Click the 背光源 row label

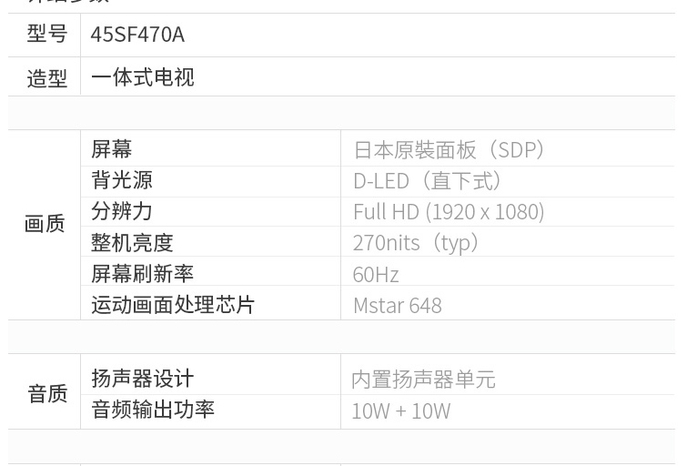point(121,180)
